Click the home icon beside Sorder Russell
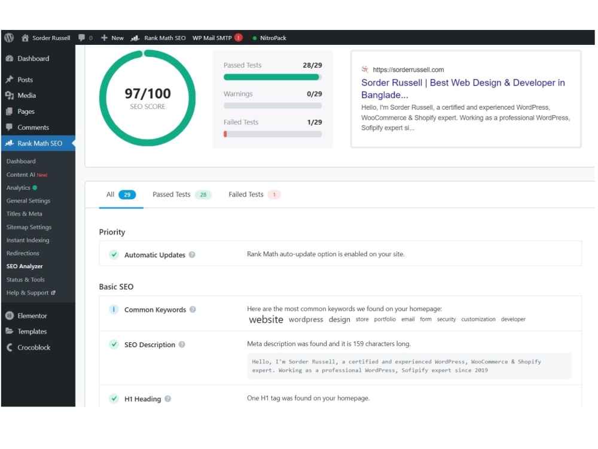Image resolution: width=598 pixels, height=449 pixels. [25, 38]
